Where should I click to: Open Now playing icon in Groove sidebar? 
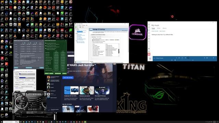[x=149, y=36]
